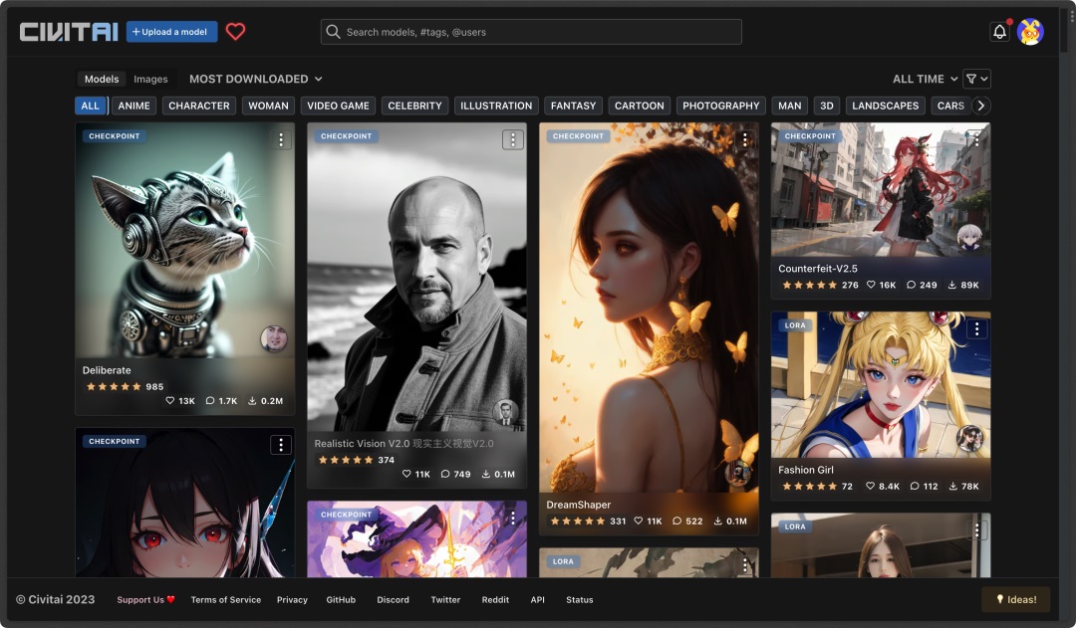Switch to the Images view
The height and width of the screenshot is (628, 1076).
point(150,80)
